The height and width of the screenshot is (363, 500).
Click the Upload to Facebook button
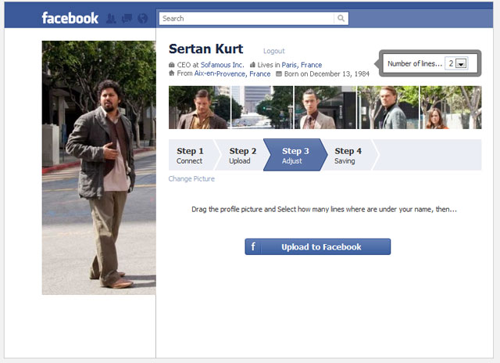click(318, 246)
